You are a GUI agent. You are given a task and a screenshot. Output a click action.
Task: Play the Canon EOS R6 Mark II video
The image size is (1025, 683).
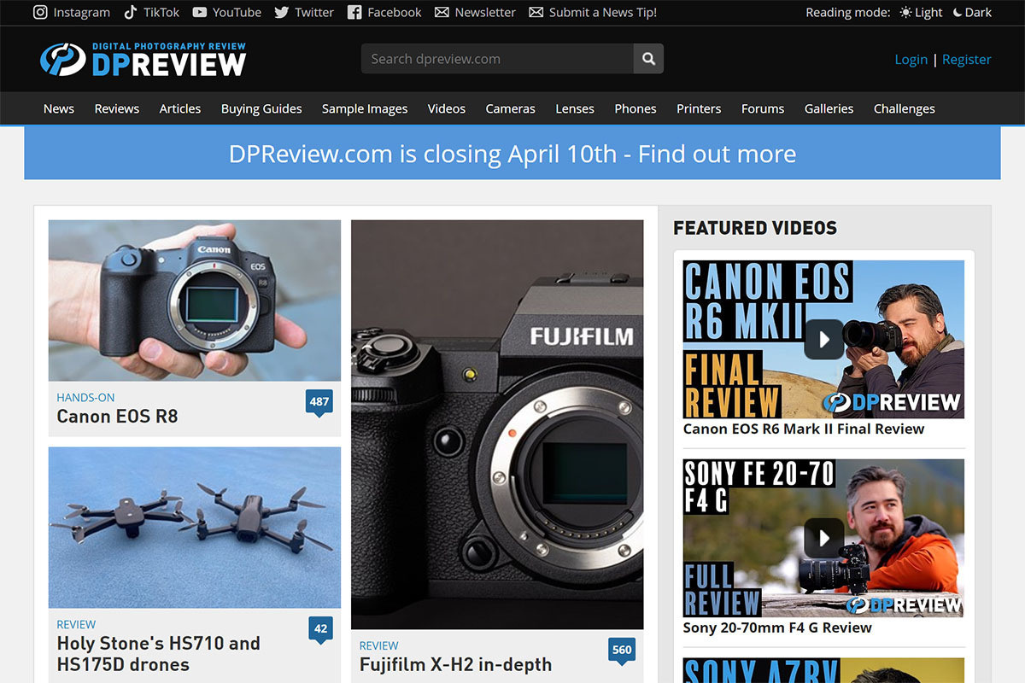(823, 339)
